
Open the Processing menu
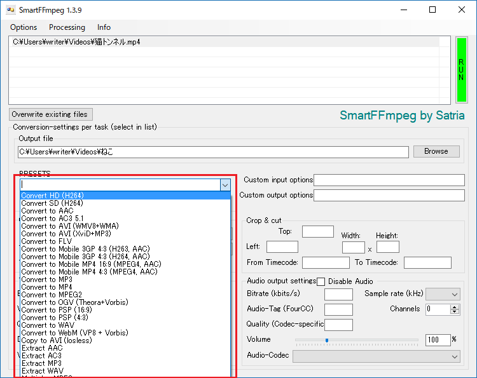point(67,27)
